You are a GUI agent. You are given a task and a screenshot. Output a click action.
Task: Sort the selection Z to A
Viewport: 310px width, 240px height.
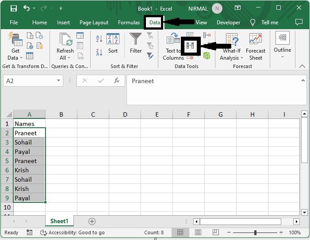click(99, 52)
